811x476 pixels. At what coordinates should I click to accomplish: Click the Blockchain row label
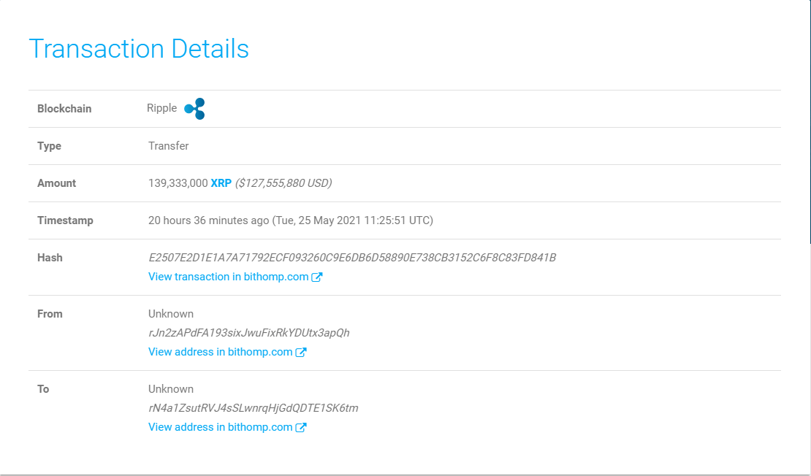click(64, 108)
